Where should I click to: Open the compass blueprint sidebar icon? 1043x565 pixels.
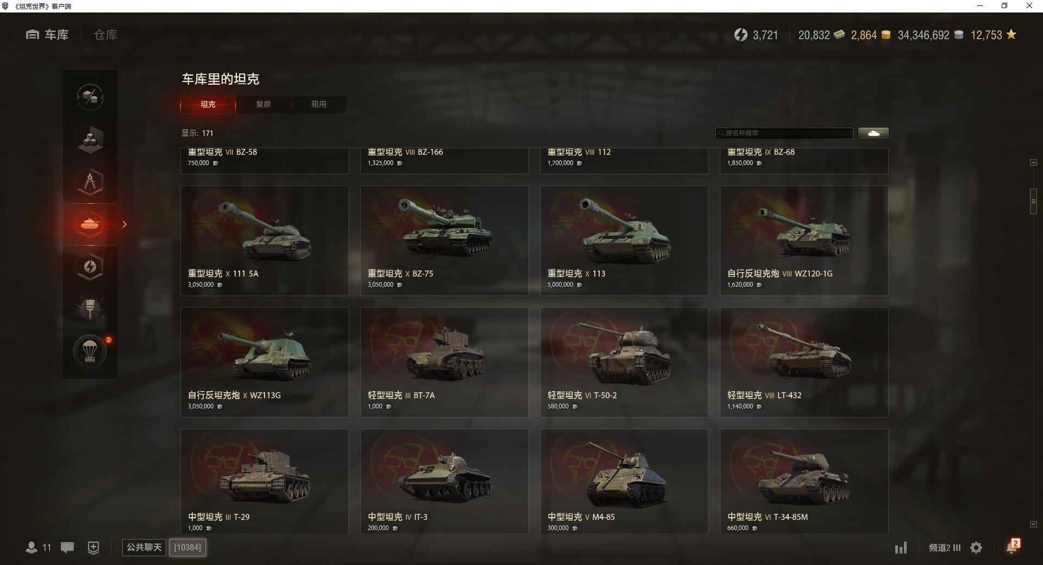pos(90,181)
